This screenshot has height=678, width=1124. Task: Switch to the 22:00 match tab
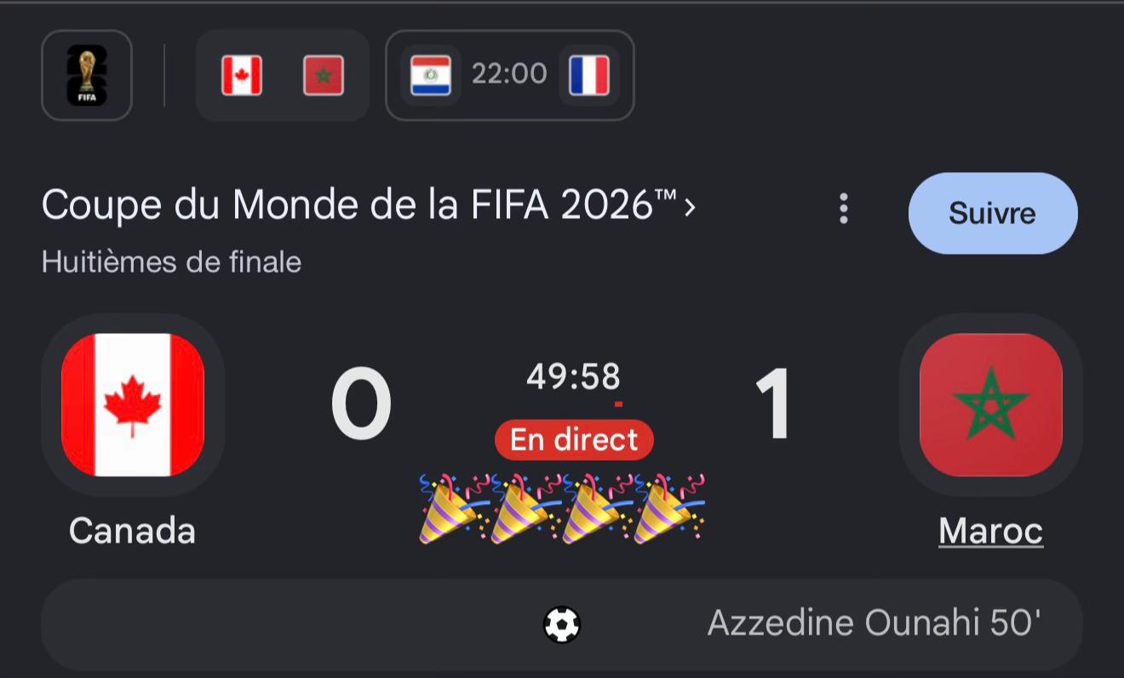coord(510,76)
